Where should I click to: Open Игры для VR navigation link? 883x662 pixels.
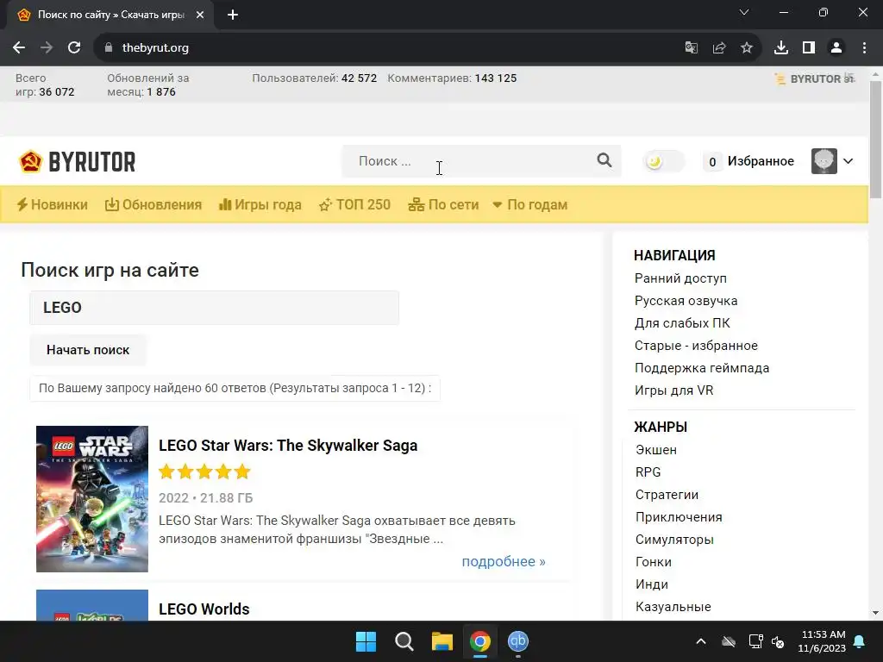pos(673,390)
